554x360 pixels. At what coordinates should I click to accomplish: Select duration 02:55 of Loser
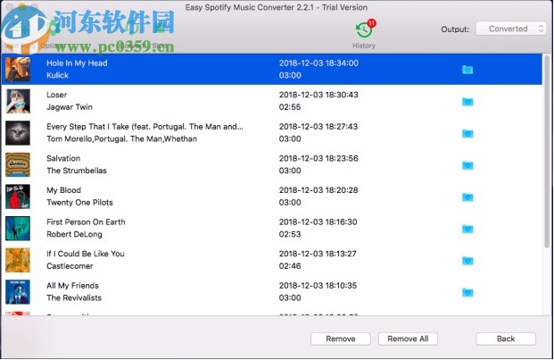[x=290, y=107]
